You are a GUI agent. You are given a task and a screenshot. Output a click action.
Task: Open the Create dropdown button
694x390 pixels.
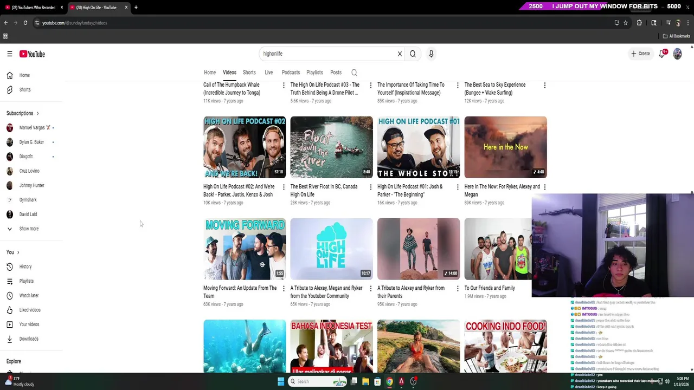click(640, 54)
